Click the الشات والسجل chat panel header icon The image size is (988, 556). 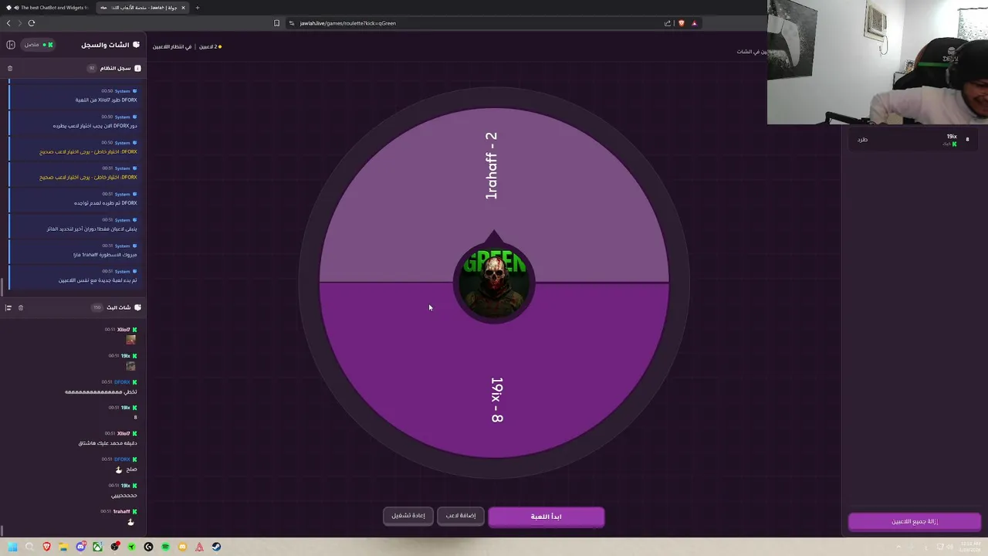point(137,45)
